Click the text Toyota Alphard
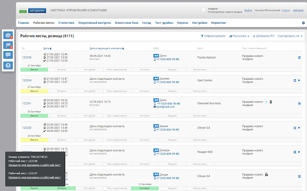Screen dimensions: 307x191 tap(206, 57)
